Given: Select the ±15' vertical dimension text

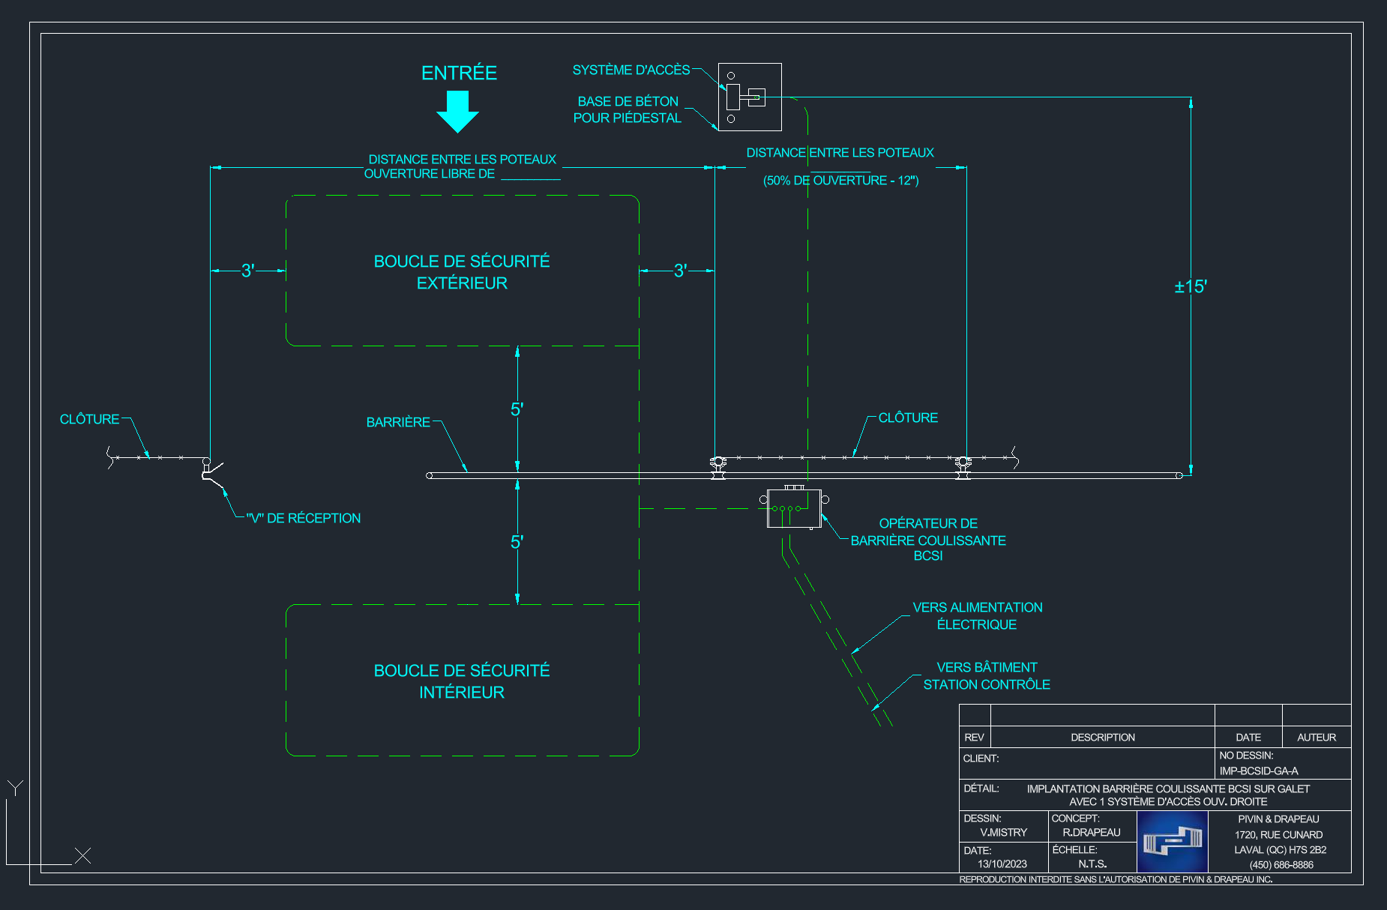Looking at the screenshot, I should coord(1191,286).
